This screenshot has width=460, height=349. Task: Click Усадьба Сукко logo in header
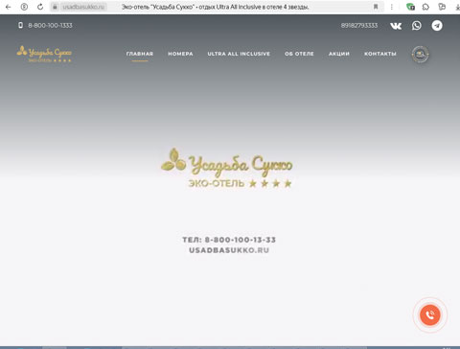pyautogui.click(x=44, y=54)
